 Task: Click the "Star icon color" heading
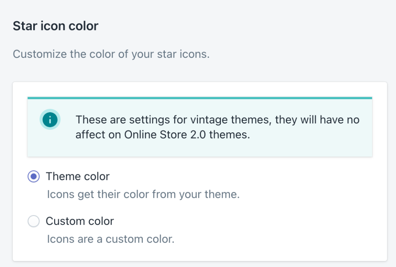click(x=56, y=26)
